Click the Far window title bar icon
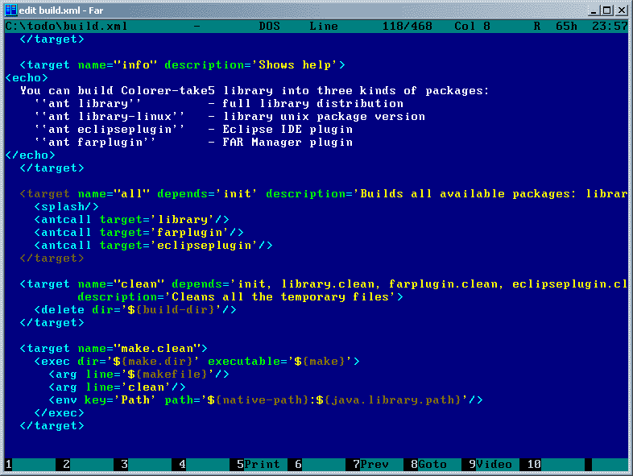 point(10,10)
